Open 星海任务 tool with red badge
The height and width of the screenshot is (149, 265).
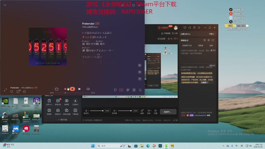click(58, 102)
